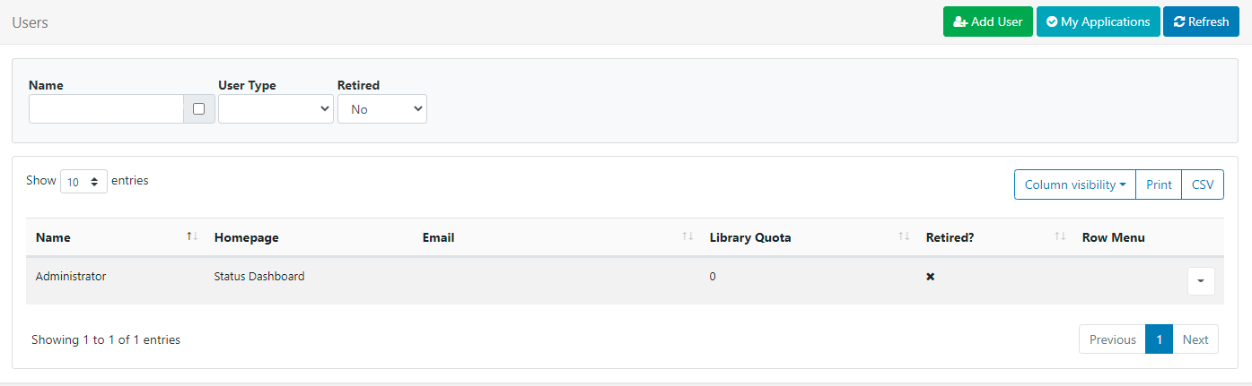Image resolution: width=1252 pixels, height=386 pixels.
Task: Open the User Type filter dropdown
Action: click(276, 109)
